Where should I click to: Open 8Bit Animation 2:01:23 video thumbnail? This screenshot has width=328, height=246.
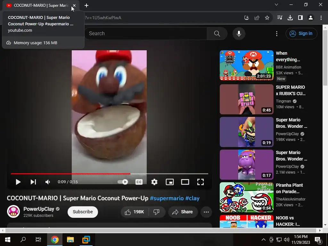pyautogui.click(x=247, y=65)
